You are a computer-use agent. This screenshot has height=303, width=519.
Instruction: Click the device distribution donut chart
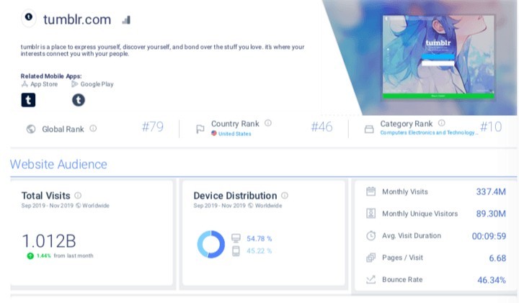pos(210,244)
